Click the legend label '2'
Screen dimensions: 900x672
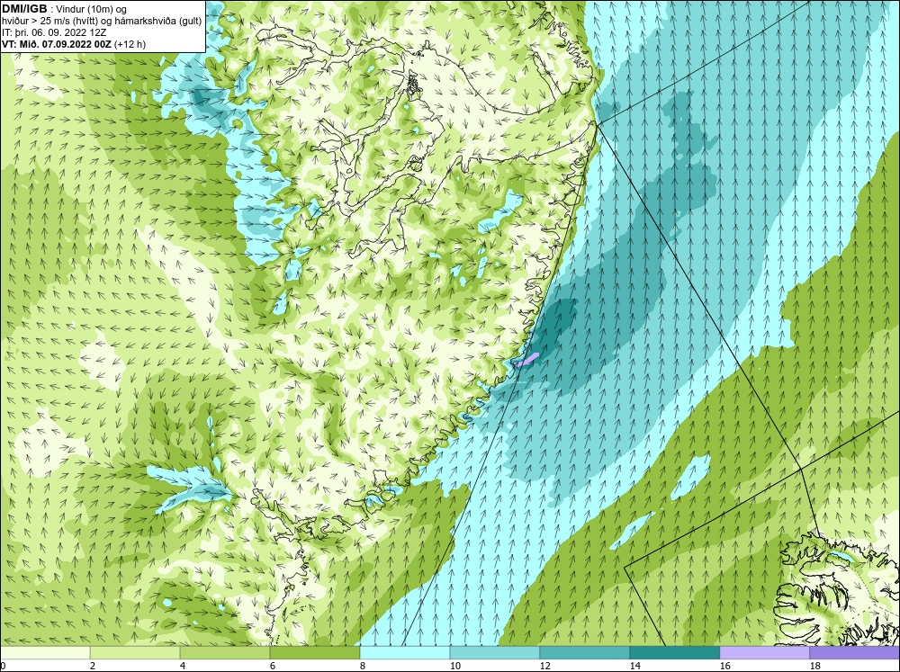click(93, 666)
